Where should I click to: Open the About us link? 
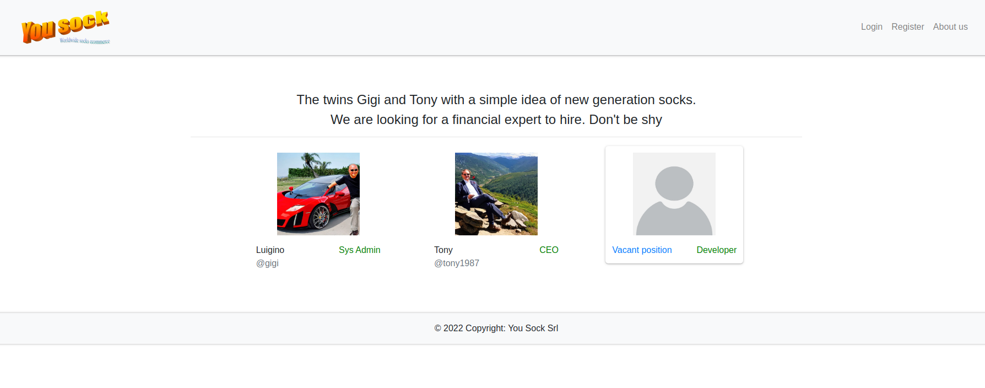click(950, 26)
